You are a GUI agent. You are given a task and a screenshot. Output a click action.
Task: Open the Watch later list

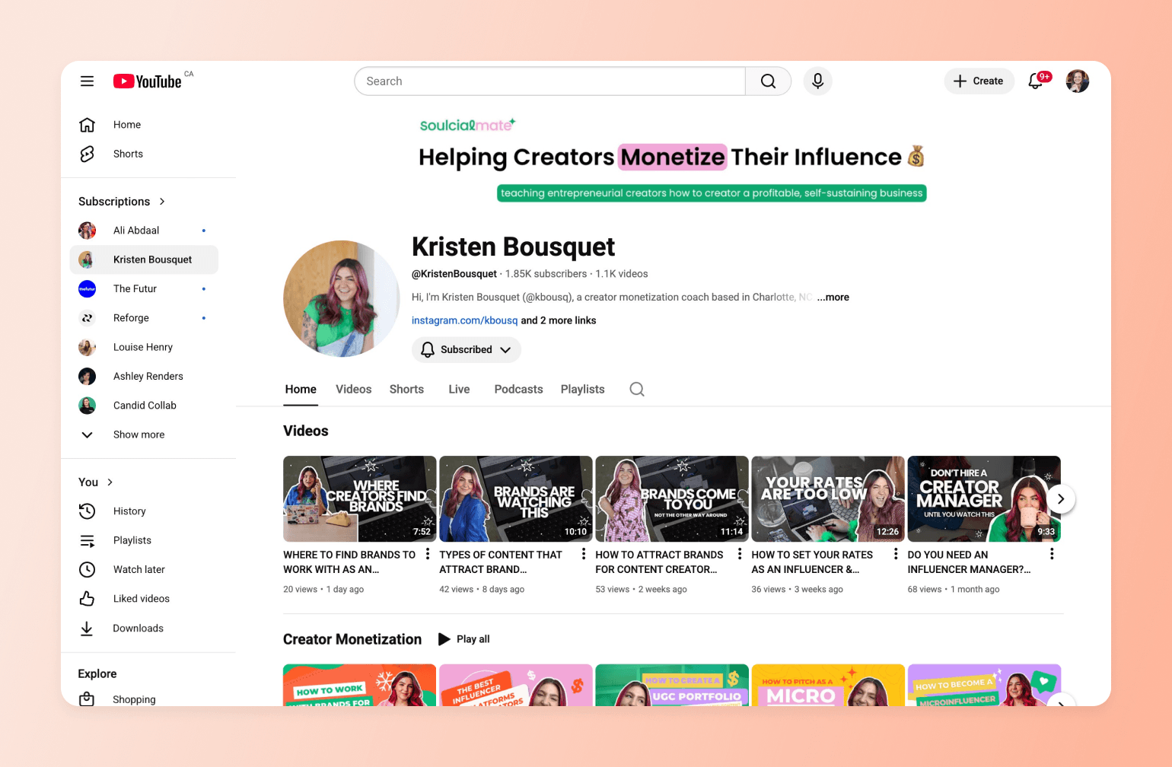(139, 569)
